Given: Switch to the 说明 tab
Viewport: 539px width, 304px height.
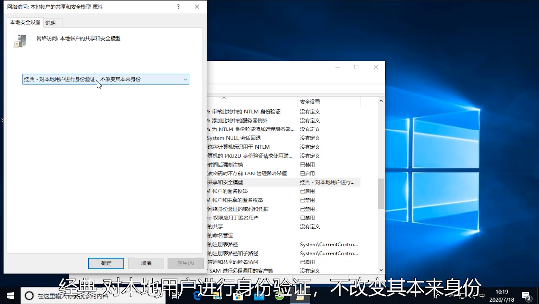Looking at the screenshot, I should click(x=51, y=23).
